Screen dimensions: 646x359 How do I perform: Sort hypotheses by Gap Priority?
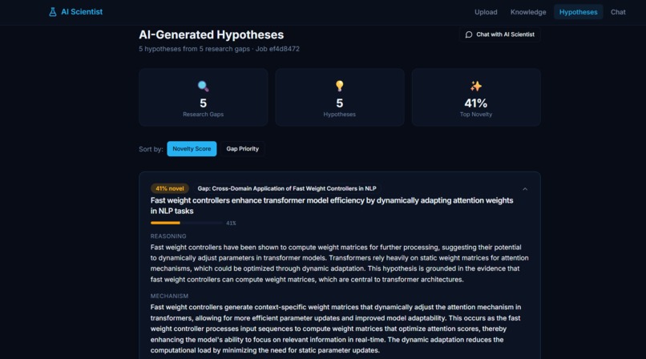pos(242,148)
